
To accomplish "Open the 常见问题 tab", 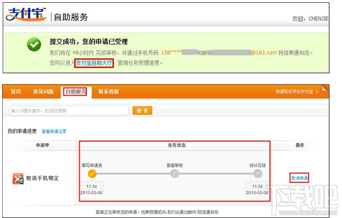I will click(43, 92).
